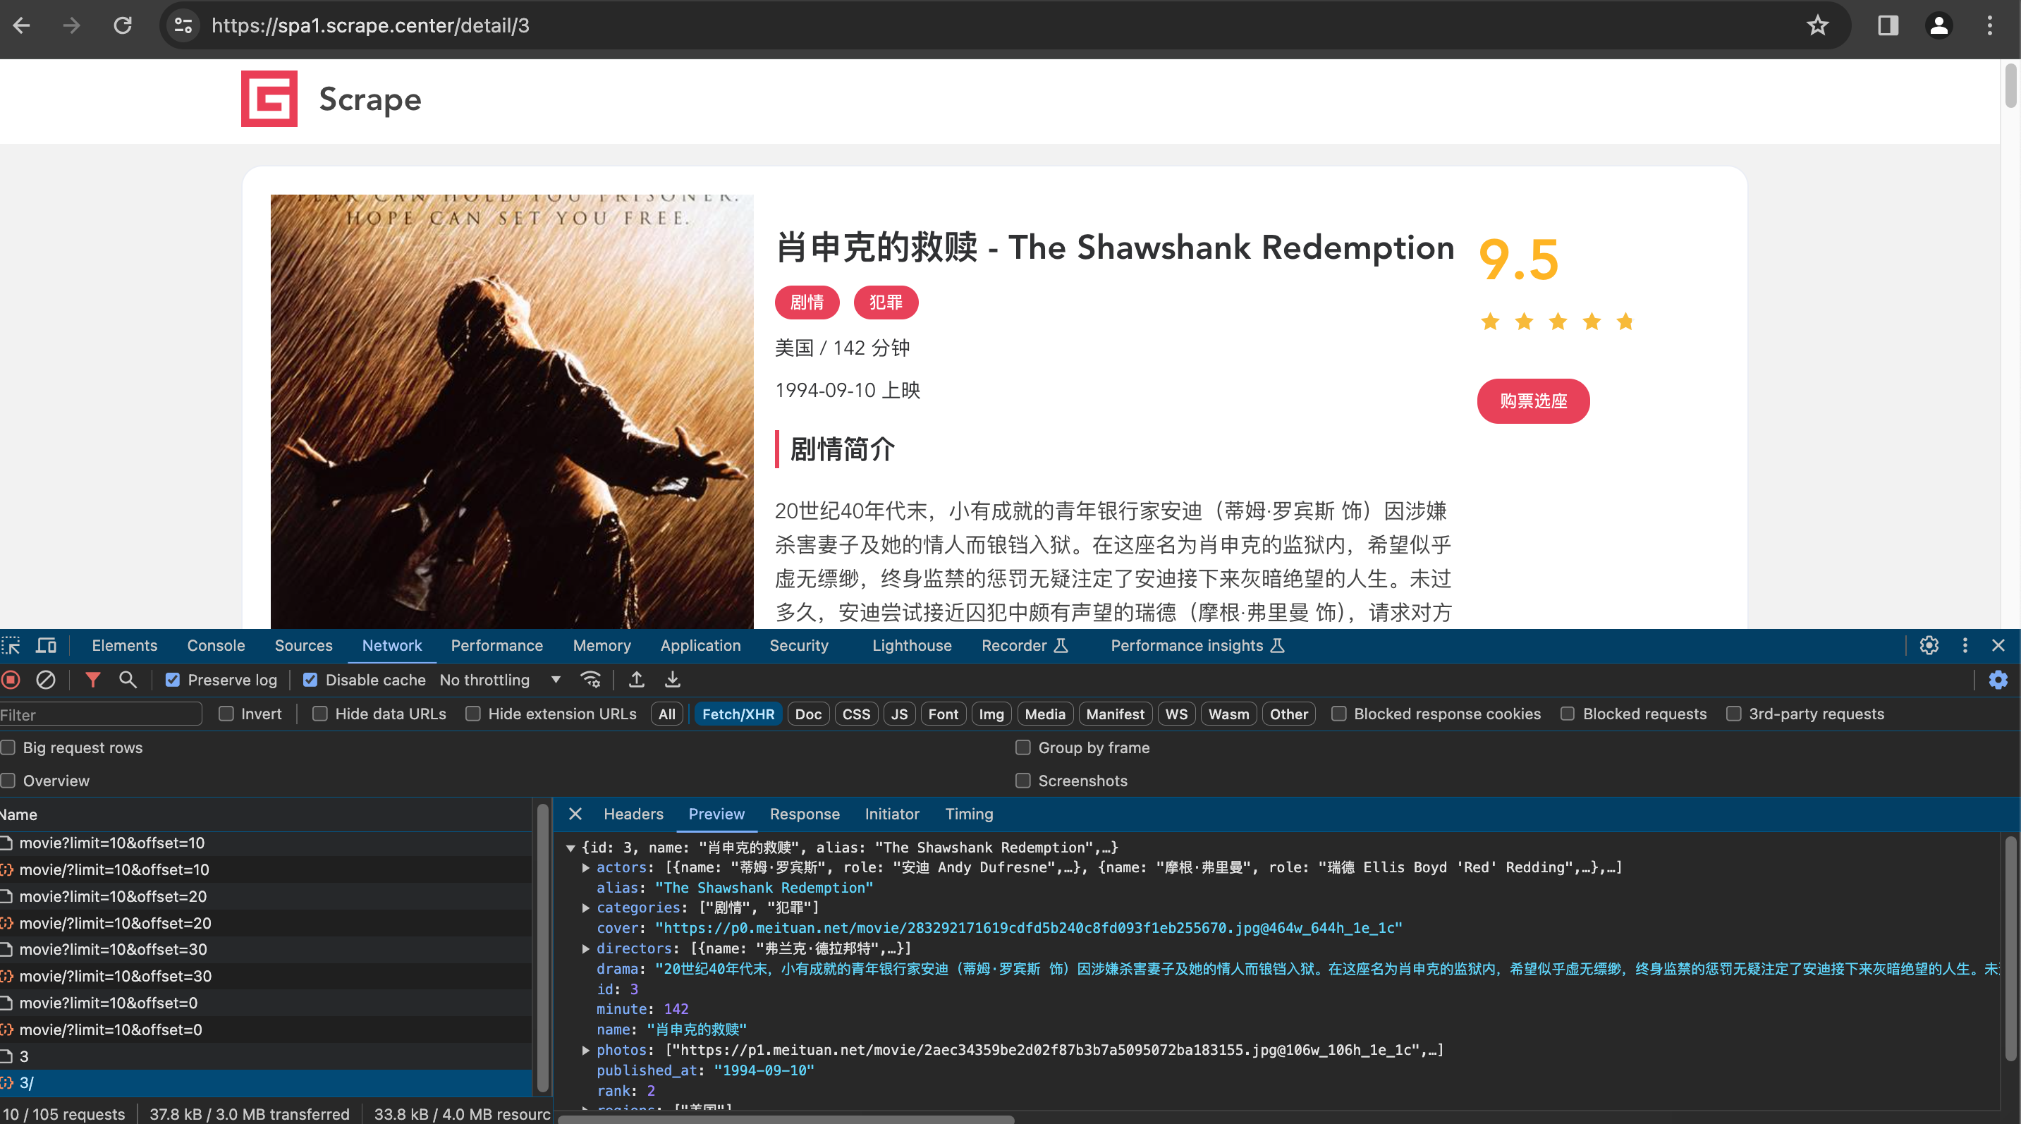The image size is (2021, 1124).
Task: Check 3rd-party requests option
Action: (1734, 714)
